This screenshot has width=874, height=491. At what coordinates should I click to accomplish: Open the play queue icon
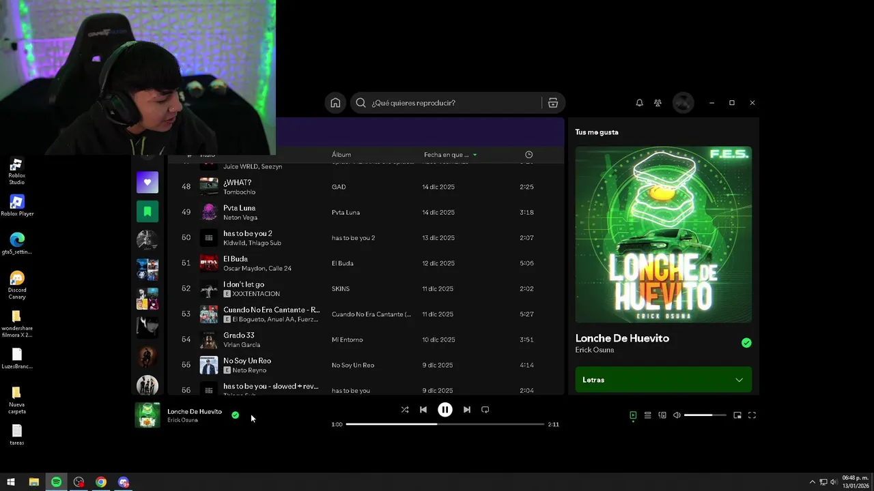647,415
